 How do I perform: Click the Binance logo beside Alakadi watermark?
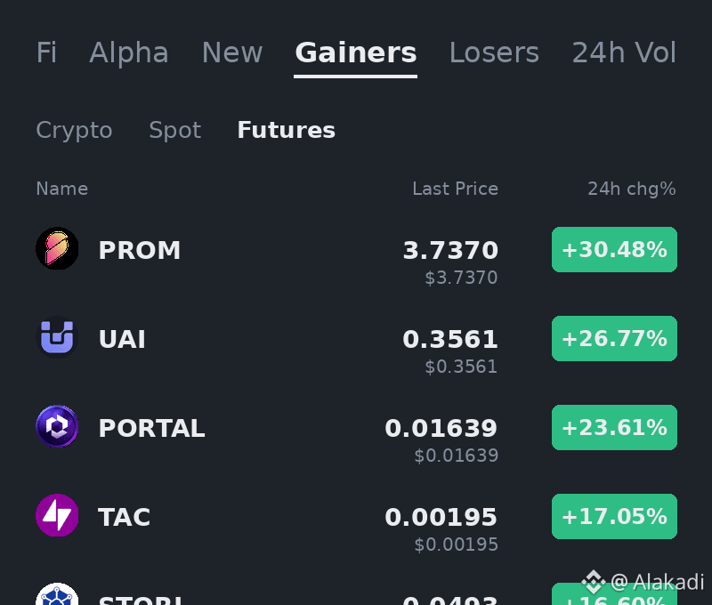[x=594, y=582]
